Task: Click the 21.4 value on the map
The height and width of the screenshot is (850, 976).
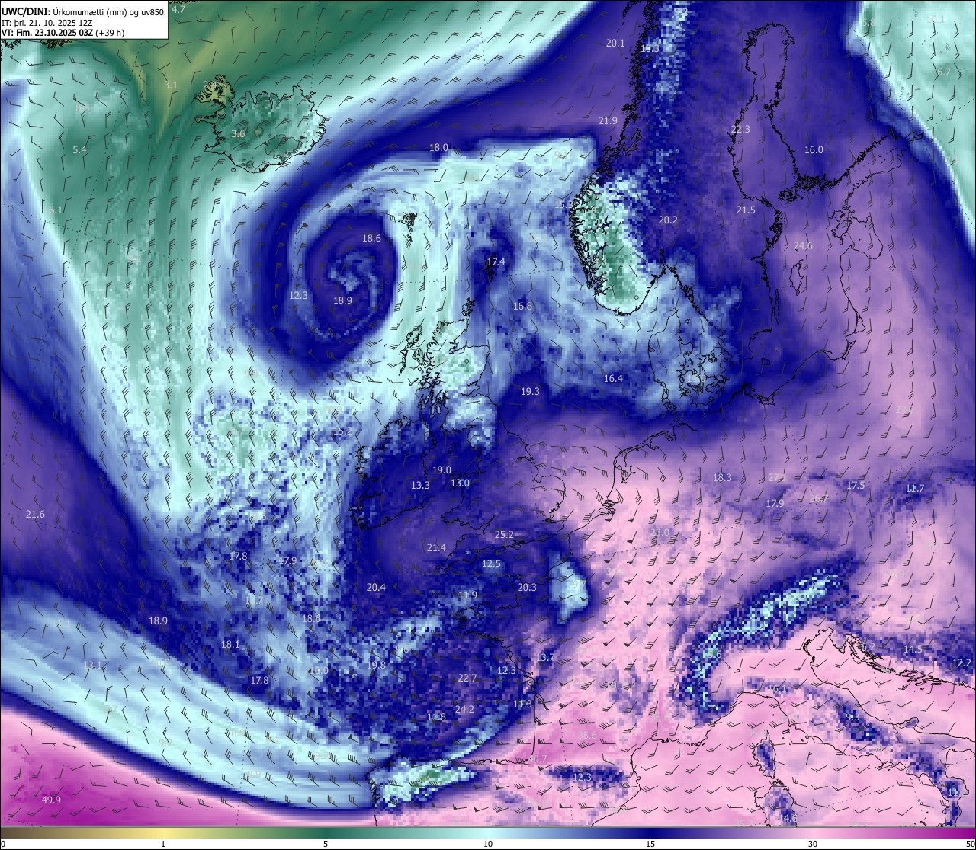Action: coord(436,548)
